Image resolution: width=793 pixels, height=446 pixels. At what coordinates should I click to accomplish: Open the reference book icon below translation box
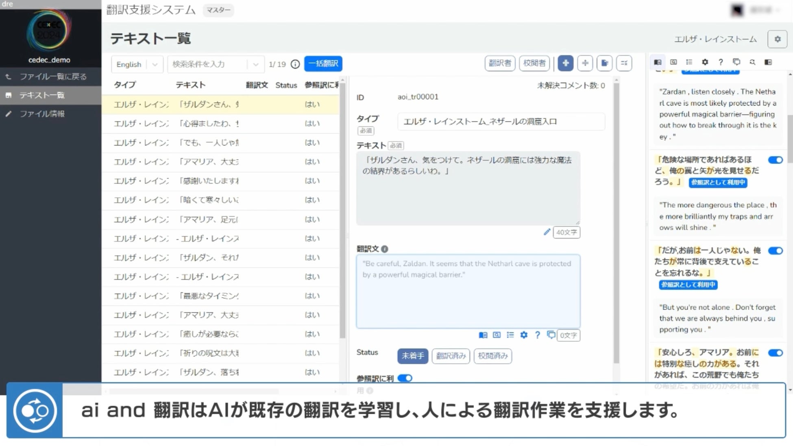click(x=483, y=335)
